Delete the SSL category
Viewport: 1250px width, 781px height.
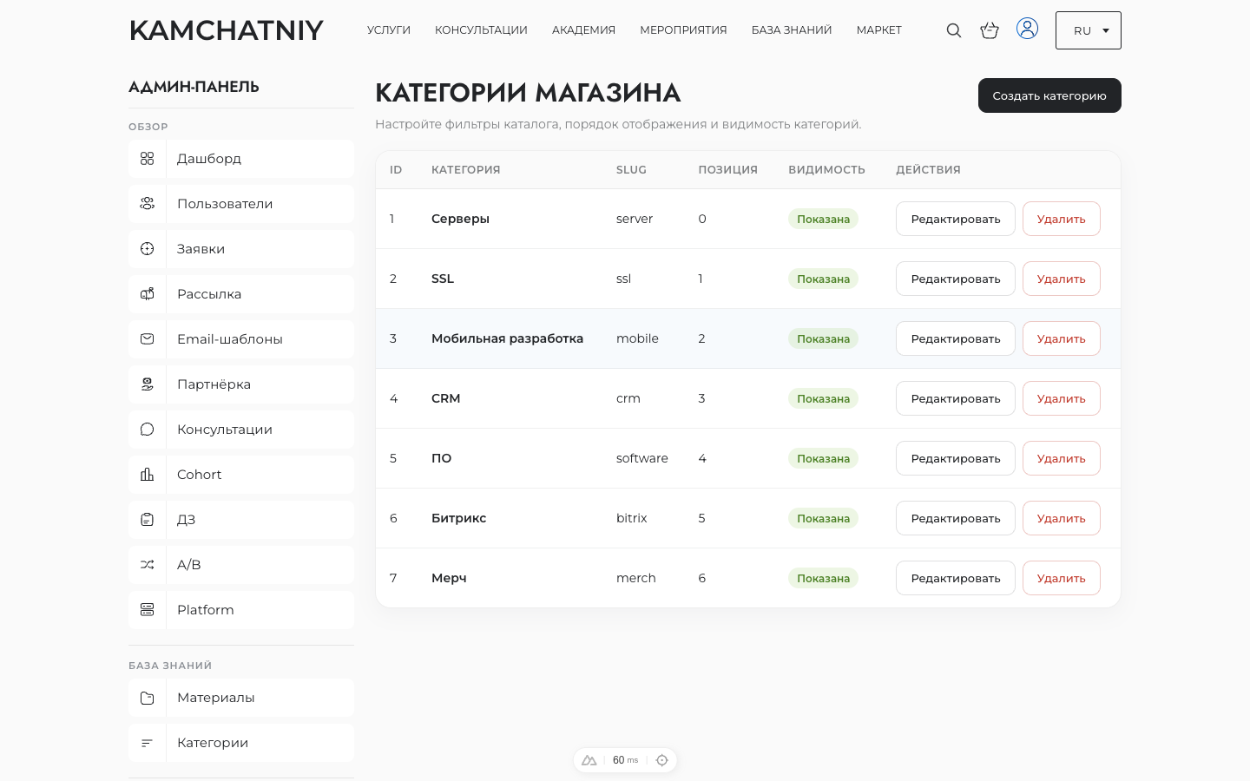[x=1062, y=279]
